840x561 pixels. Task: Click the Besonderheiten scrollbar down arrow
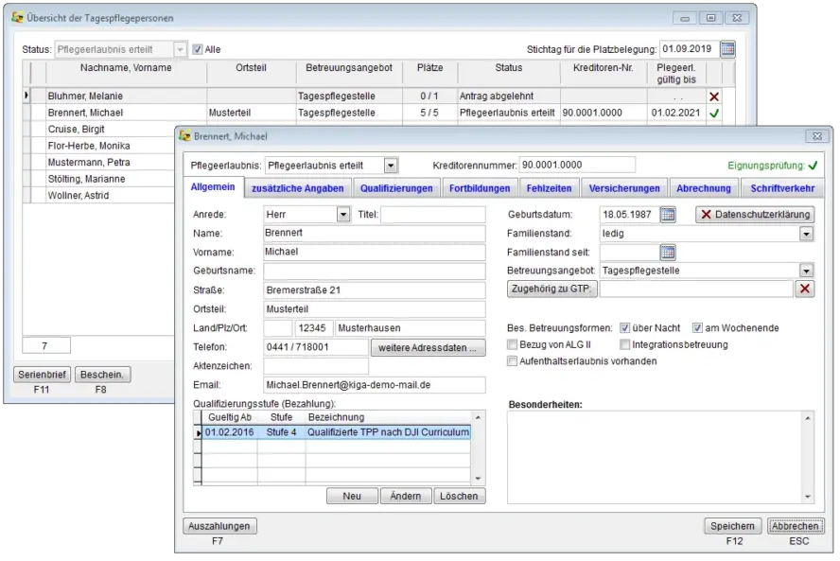tap(807, 497)
